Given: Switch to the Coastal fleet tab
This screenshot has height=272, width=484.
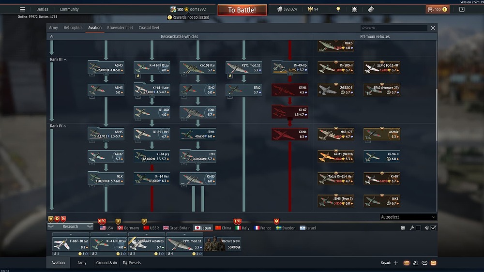Looking at the screenshot, I should point(149,28).
